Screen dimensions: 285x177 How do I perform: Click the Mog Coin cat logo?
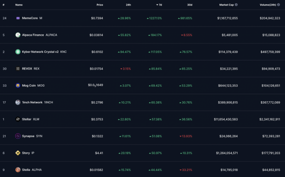click(18, 85)
